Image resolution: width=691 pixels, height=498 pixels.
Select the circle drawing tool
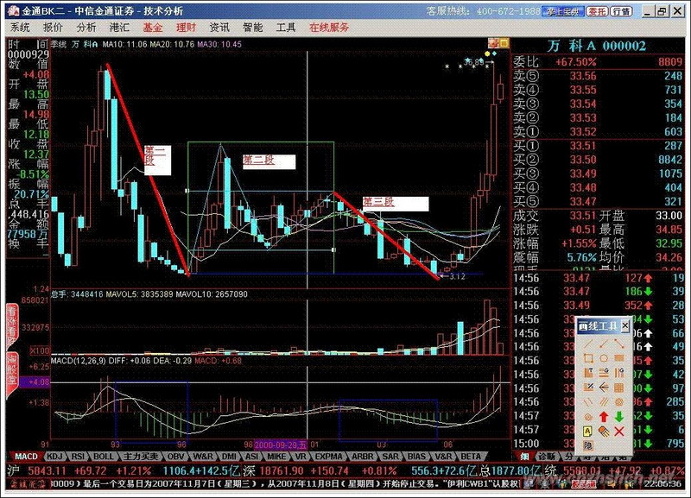[602, 357]
